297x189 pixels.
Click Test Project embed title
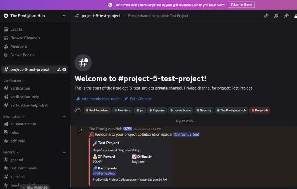(109, 143)
